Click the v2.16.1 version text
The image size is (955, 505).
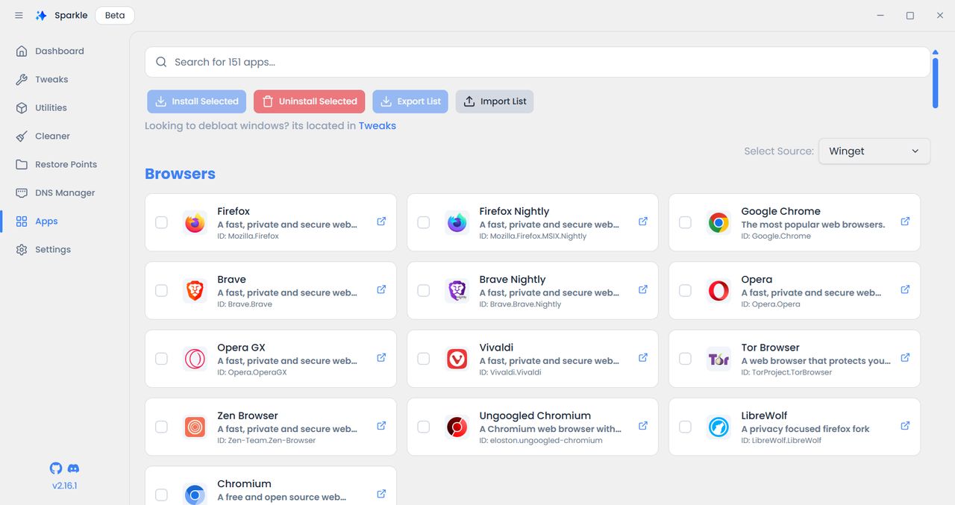click(x=65, y=486)
